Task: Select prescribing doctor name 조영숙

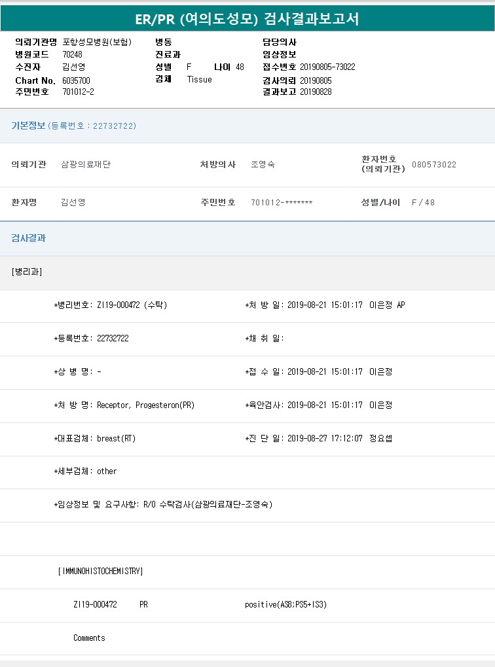Action: (x=263, y=165)
